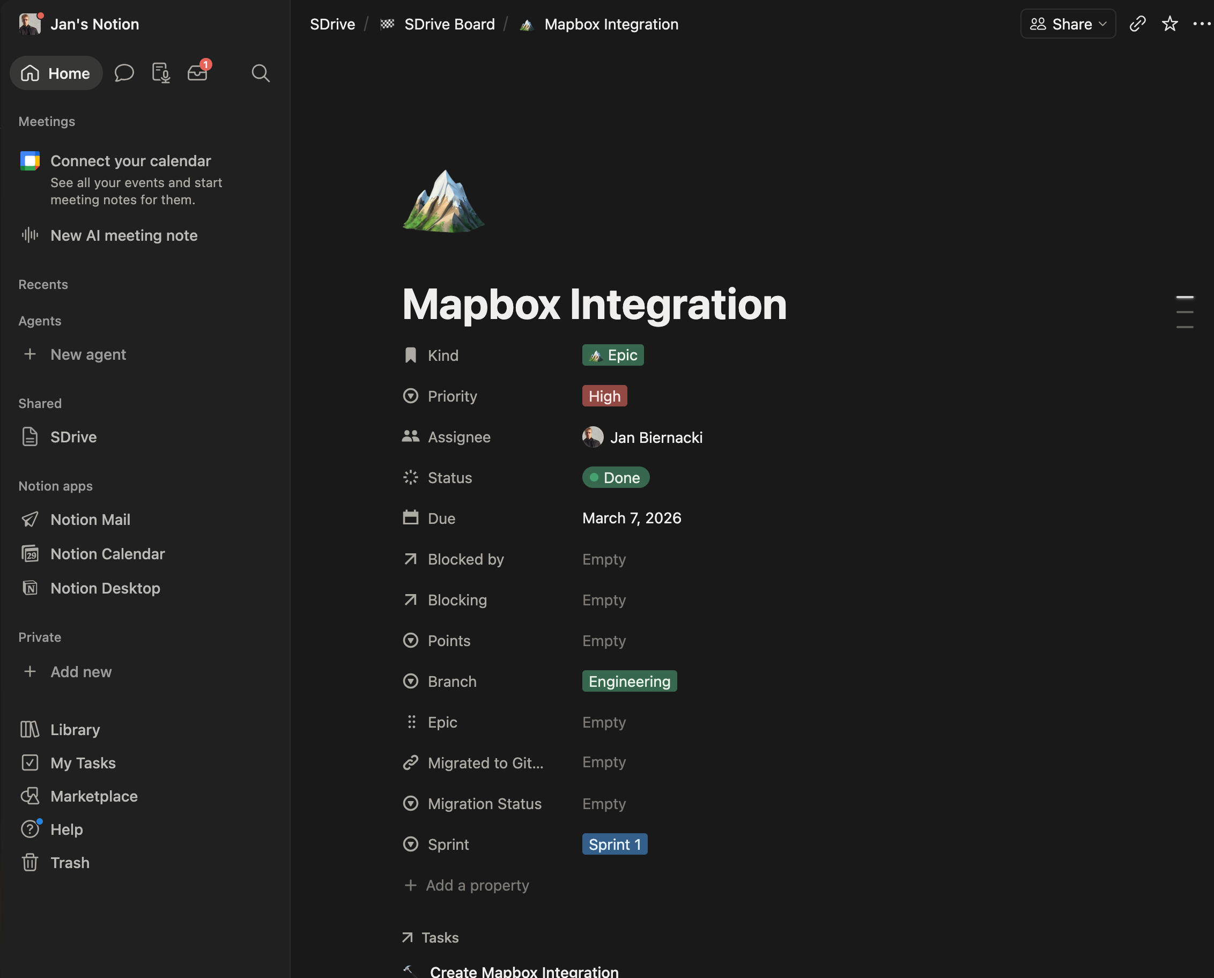Click Add new under Private
This screenshot has height=978, width=1214.
81,671
